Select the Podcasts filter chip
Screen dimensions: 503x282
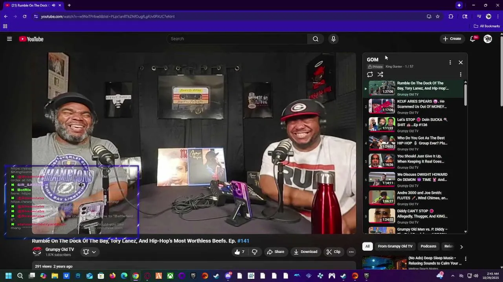pos(428,246)
